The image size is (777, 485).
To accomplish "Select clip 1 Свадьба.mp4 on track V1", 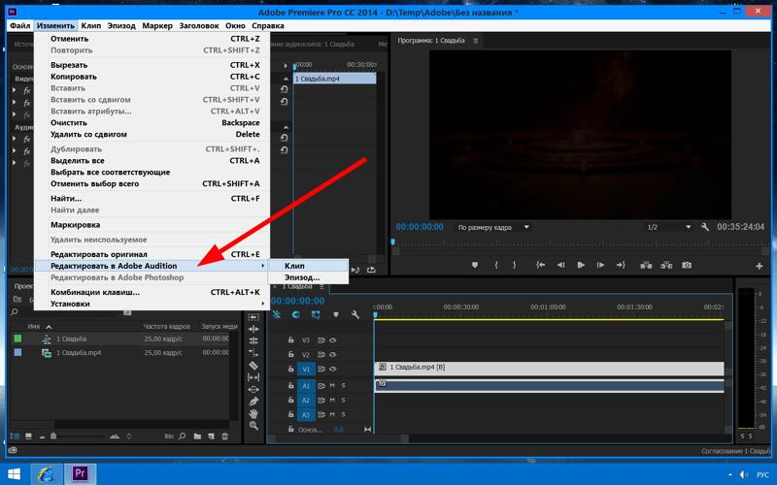I will (x=549, y=368).
